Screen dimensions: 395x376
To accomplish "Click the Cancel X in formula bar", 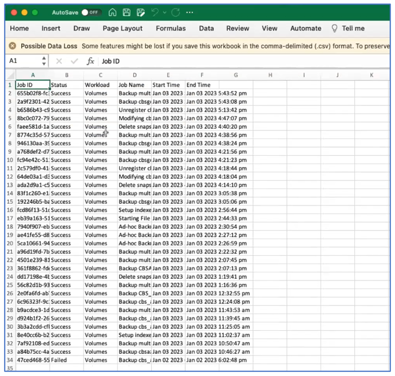I will [x=59, y=61].
